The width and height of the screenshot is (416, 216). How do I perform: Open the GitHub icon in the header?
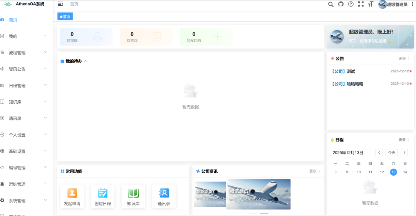tap(341, 4)
